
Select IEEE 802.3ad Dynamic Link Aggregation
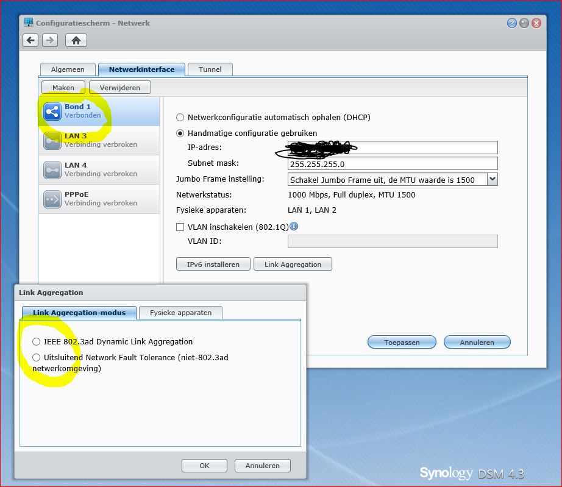(36, 341)
